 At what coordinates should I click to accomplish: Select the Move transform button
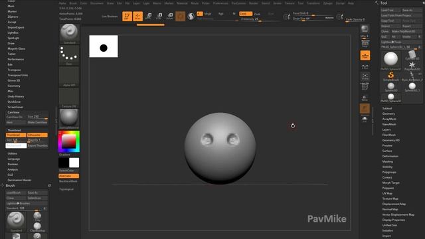(x=149, y=16)
